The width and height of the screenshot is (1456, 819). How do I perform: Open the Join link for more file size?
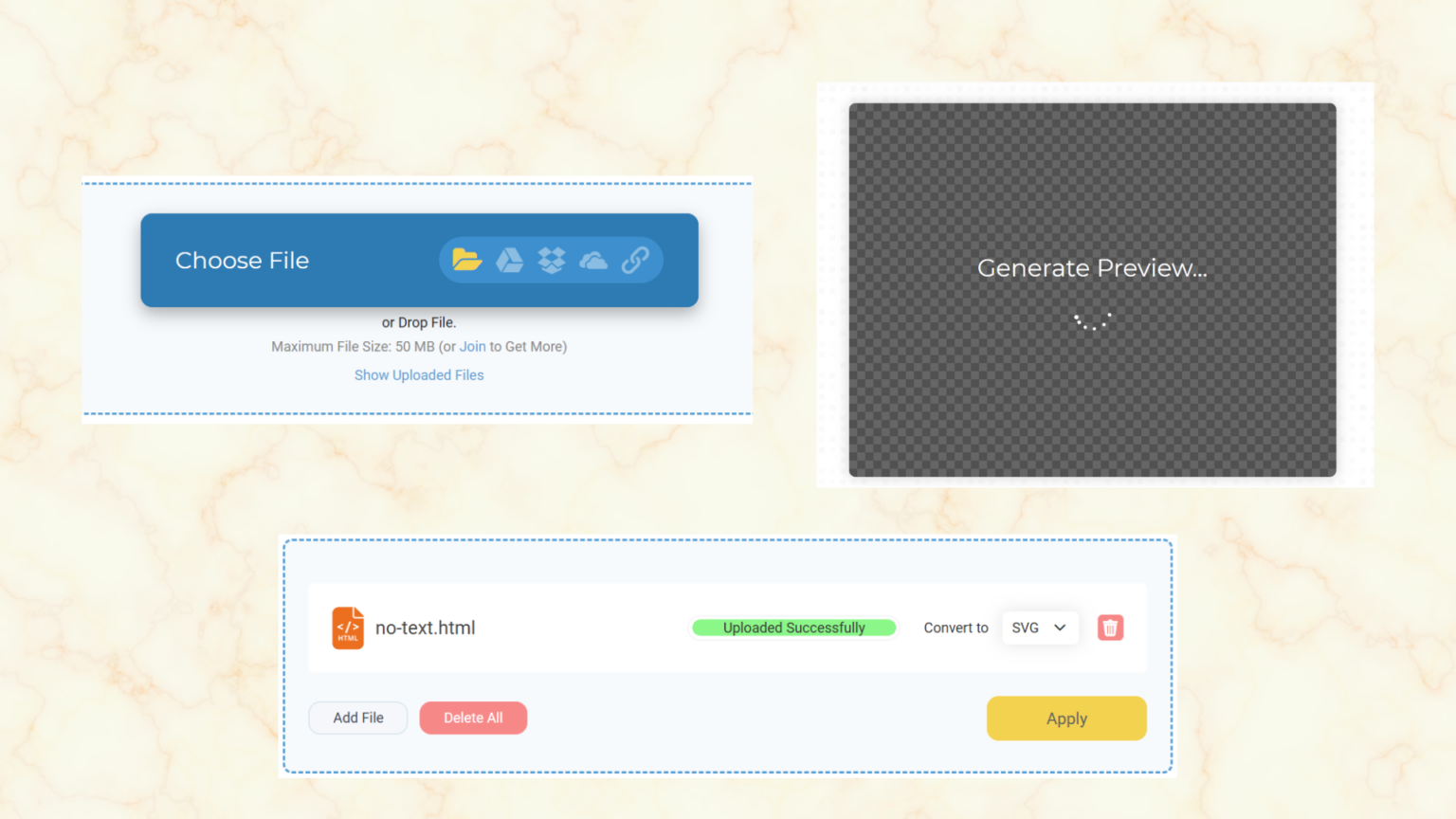pyautogui.click(x=472, y=346)
